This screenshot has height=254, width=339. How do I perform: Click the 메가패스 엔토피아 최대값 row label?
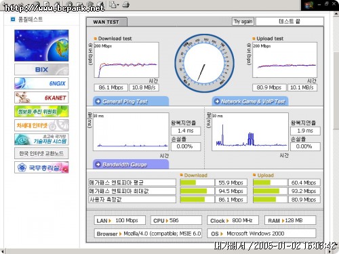(132, 191)
